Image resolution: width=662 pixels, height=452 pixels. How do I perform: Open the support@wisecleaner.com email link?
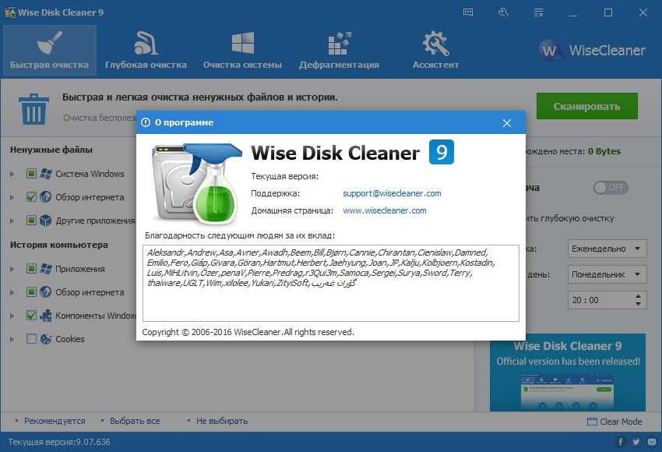point(392,193)
